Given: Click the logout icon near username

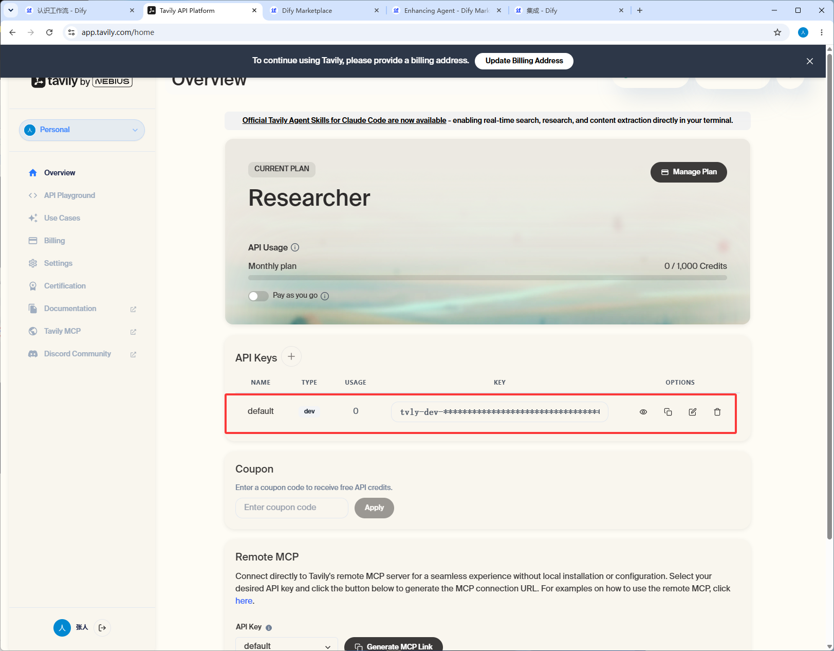Looking at the screenshot, I should [102, 627].
